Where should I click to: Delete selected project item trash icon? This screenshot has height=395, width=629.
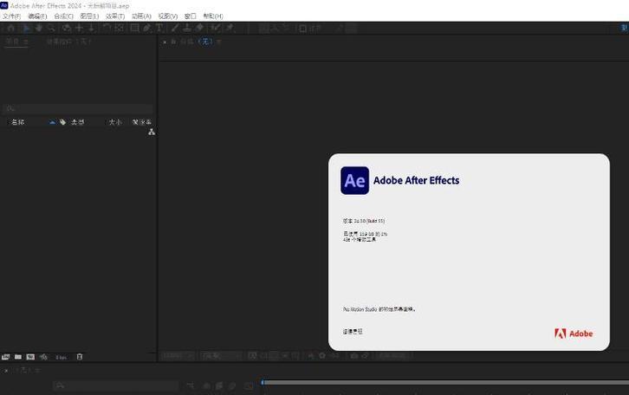(x=80, y=357)
